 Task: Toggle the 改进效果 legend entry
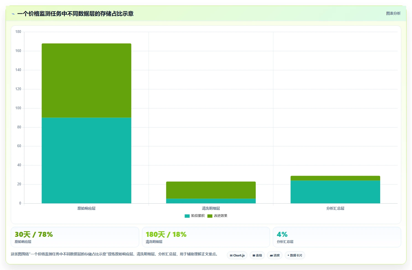pyautogui.click(x=217, y=216)
